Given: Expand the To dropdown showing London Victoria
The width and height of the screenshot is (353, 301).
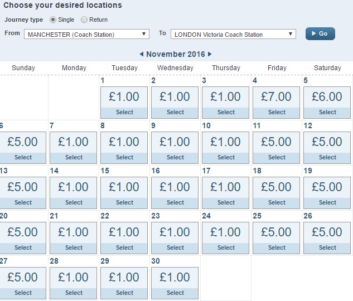Looking at the screenshot, I should [x=233, y=34].
